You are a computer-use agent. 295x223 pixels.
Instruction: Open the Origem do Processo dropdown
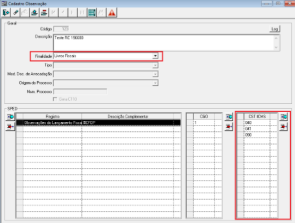click(x=155, y=83)
